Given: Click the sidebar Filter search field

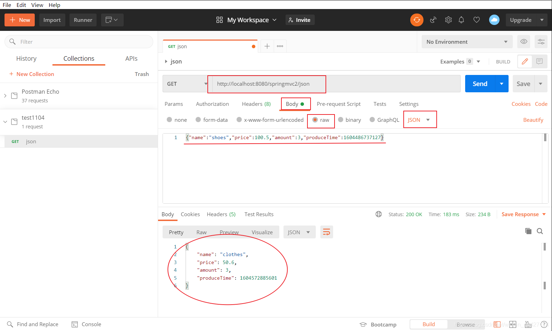Looking at the screenshot, I should coord(79,42).
